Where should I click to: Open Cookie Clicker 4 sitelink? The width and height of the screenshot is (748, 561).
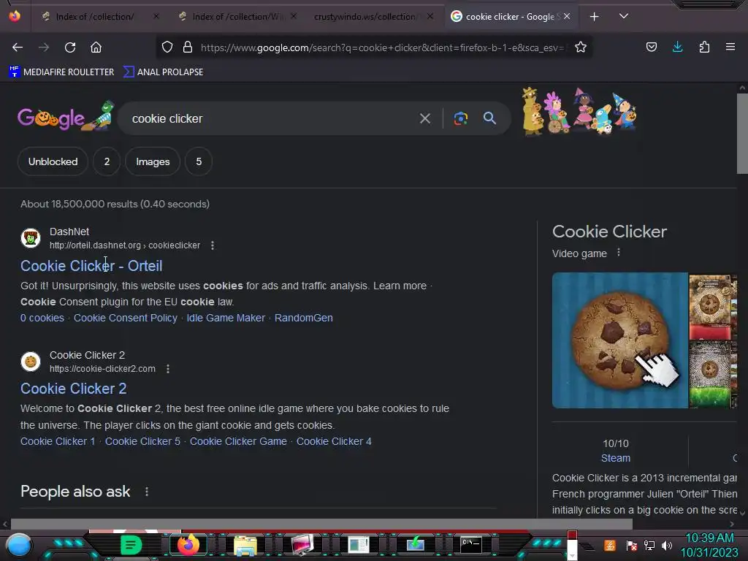[334, 441]
